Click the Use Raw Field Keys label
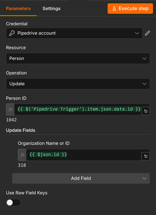156x215 pixels. pos(26,193)
